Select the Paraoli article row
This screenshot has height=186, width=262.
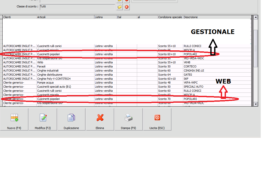[127, 66]
